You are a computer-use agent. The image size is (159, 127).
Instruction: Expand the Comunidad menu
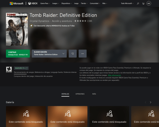pos(95,3)
